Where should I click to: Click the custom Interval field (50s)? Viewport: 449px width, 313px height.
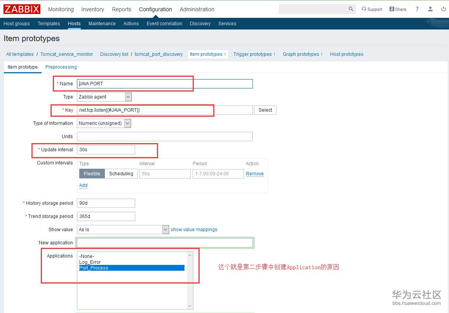tap(165, 173)
